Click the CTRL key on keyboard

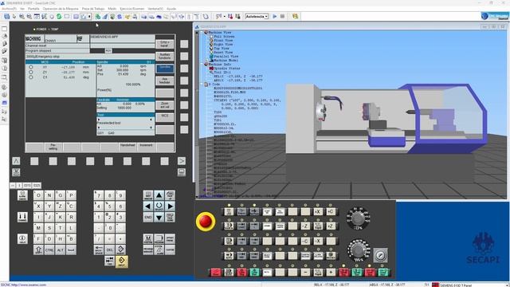pyautogui.click(x=49, y=250)
